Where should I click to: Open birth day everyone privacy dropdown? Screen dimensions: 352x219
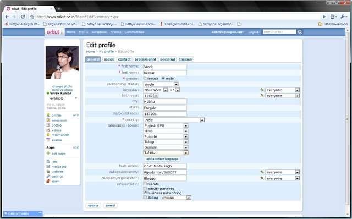click(x=282, y=90)
